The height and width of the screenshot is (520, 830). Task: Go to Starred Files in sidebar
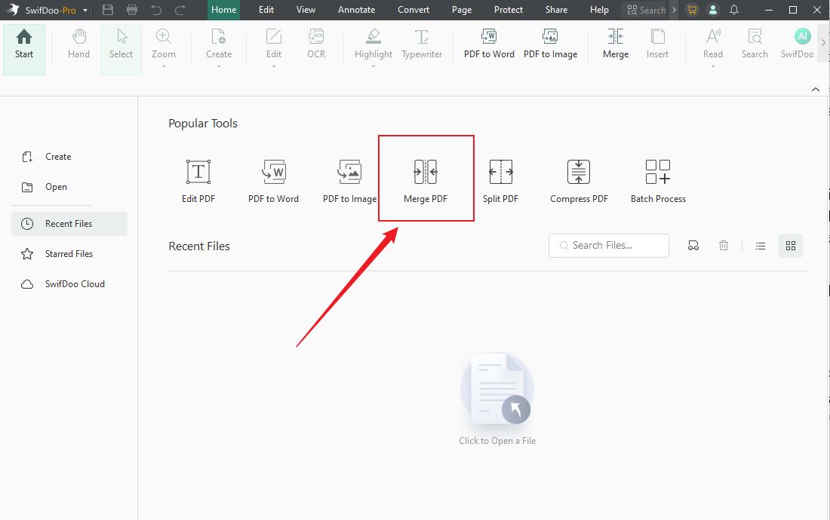pos(69,254)
